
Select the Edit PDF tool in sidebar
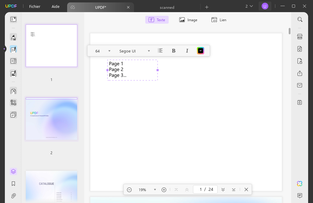(13, 49)
